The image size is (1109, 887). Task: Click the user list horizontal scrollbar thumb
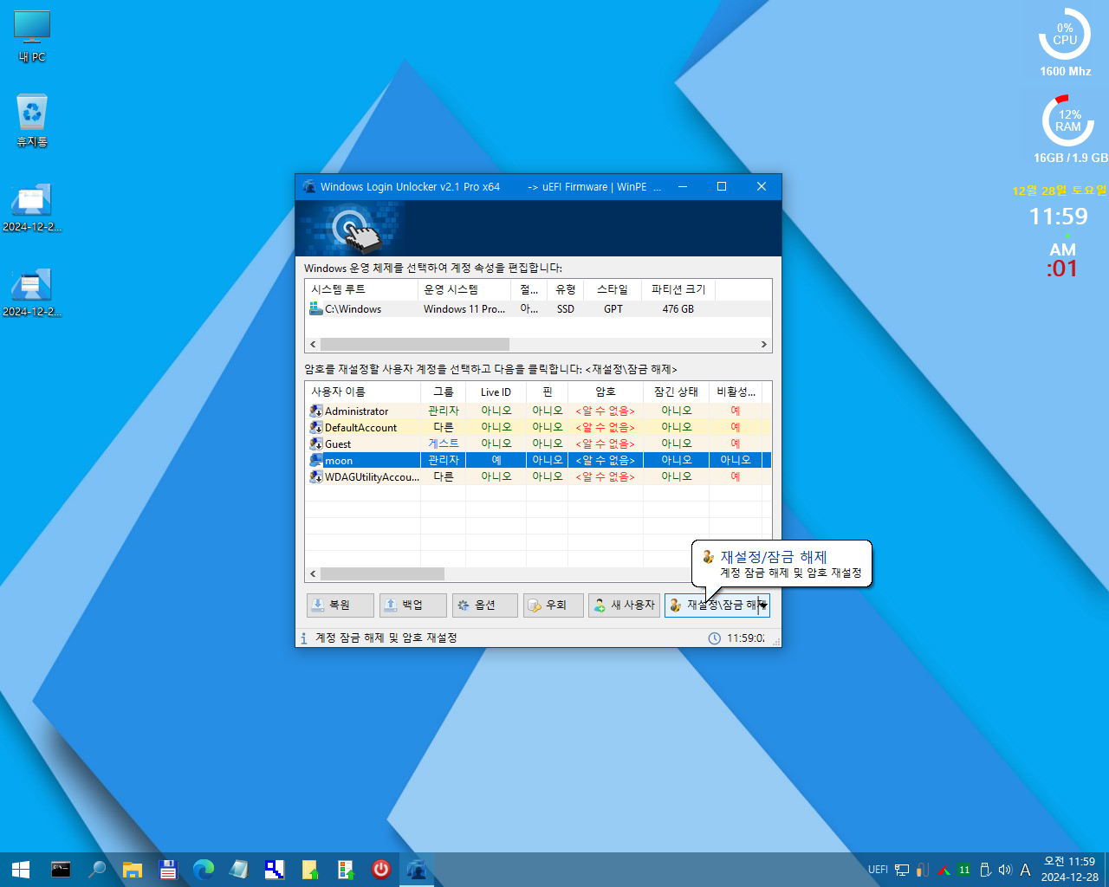click(x=382, y=573)
